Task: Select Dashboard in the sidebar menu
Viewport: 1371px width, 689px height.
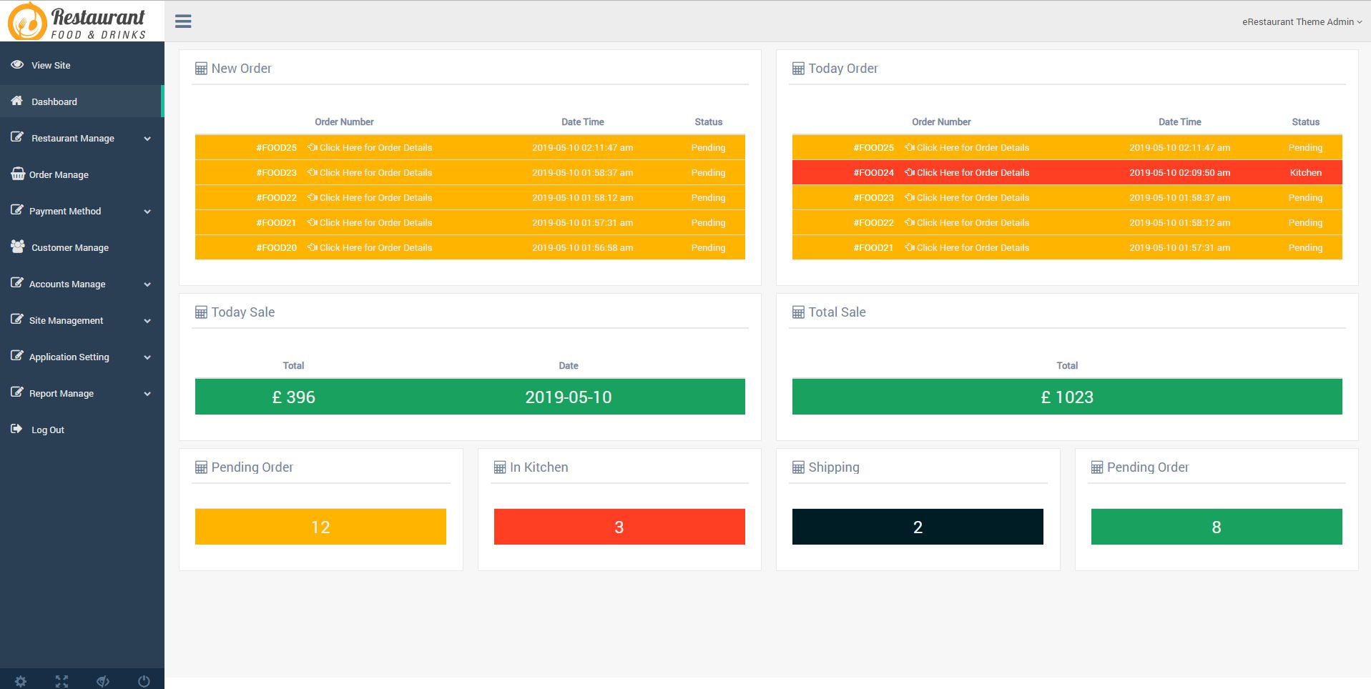Action: pyautogui.click(x=54, y=101)
